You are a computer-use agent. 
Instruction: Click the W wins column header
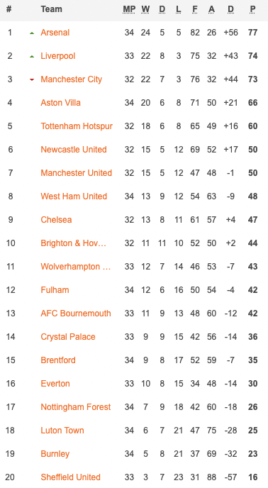[145, 9]
